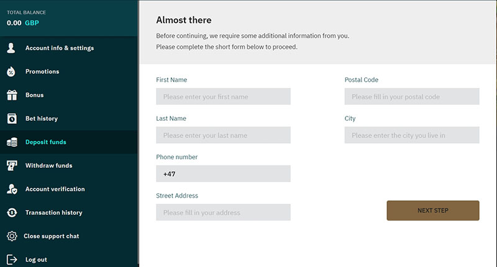Viewport: 497px width, 267px height.
Task: Select the Bonus gift box icon
Action: pos(12,95)
